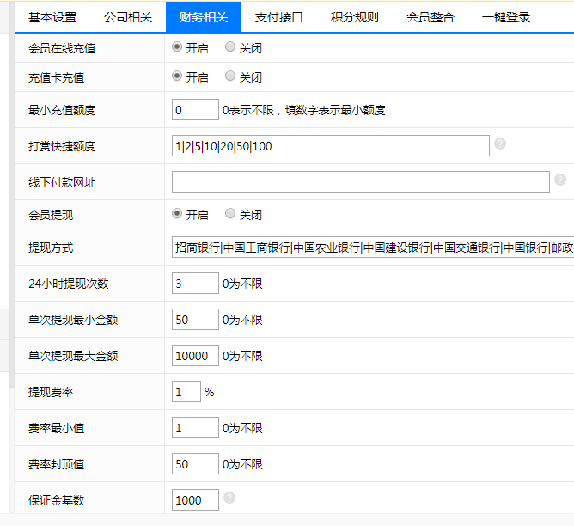The height and width of the screenshot is (526, 574).
Task: Click help icon next to 线下付款网址 field
Action: 560,180
